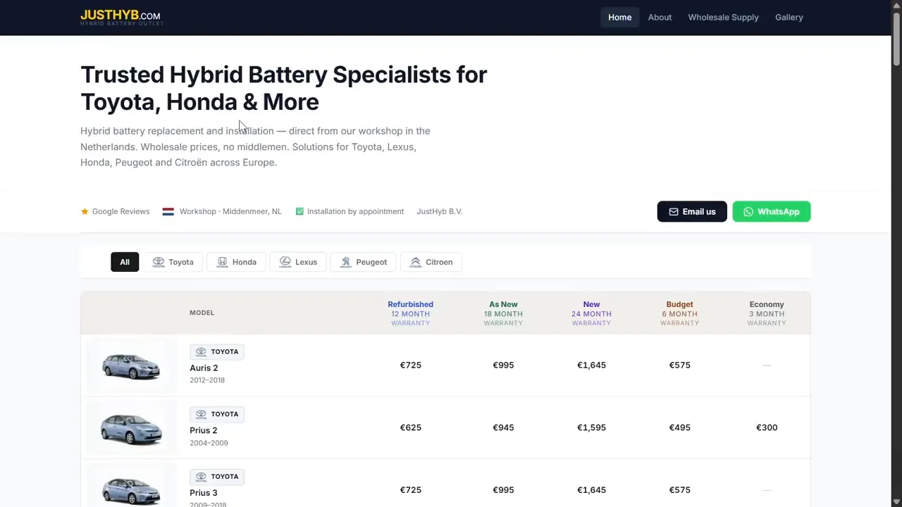Click Prius 2 budget price €495
Viewport: 902px width, 507px height.
[679, 427]
